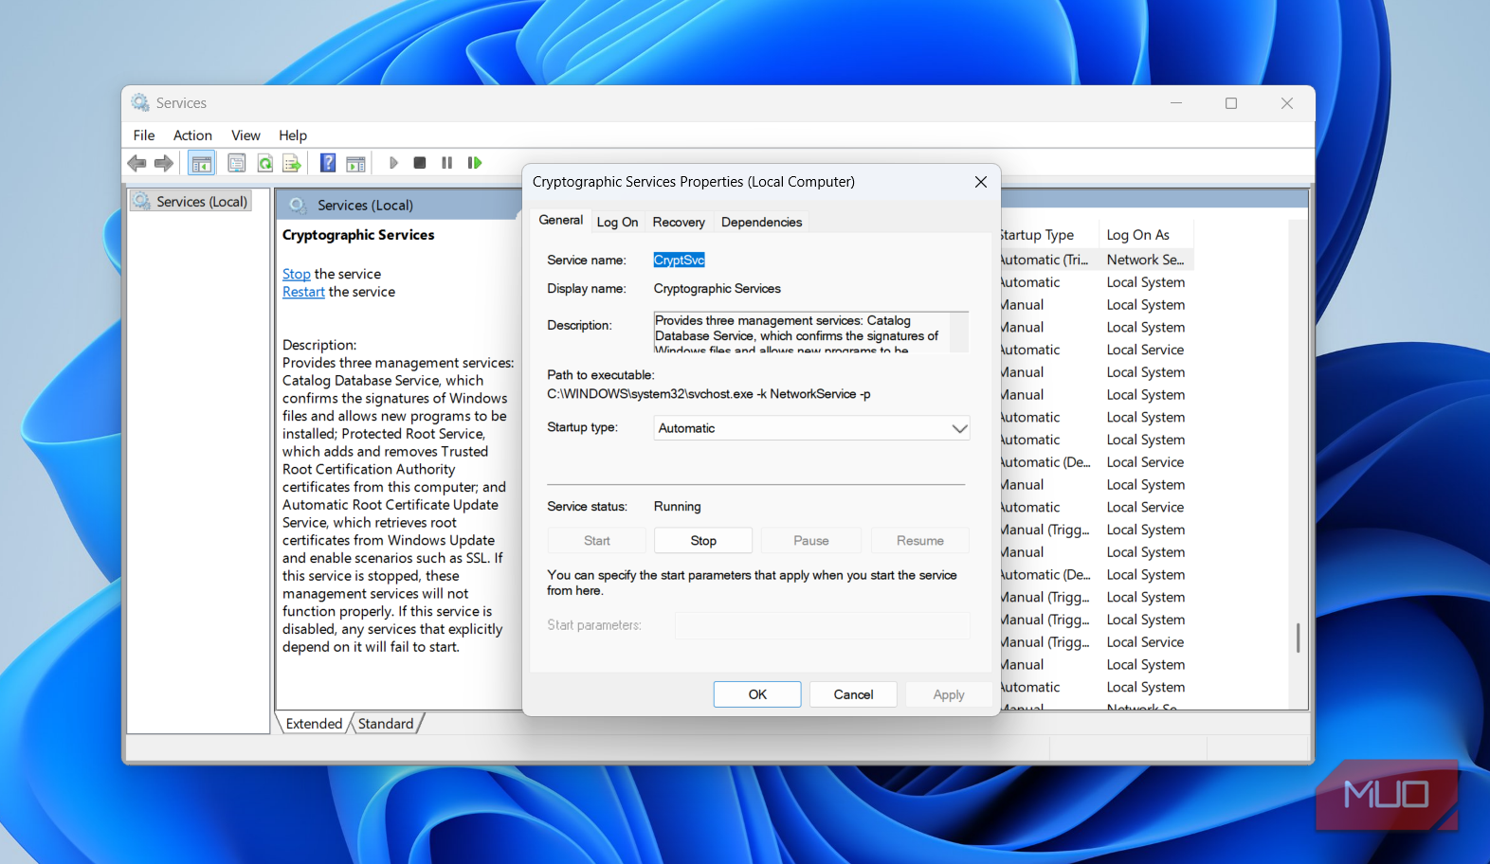The height and width of the screenshot is (864, 1490).
Task: Sort by the Log On As column header
Action: (x=1145, y=235)
